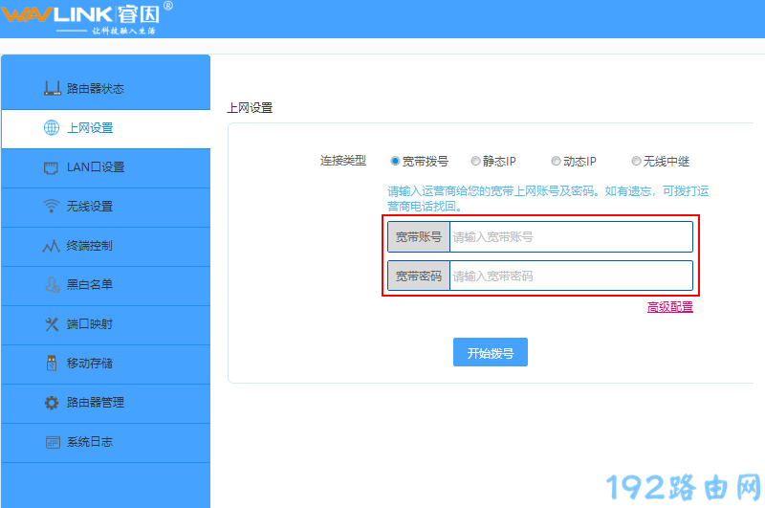Image resolution: width=765 pixels, height=508 pixels.
Task: Click the 黑白名单 user icon
Action: (53, 285)
